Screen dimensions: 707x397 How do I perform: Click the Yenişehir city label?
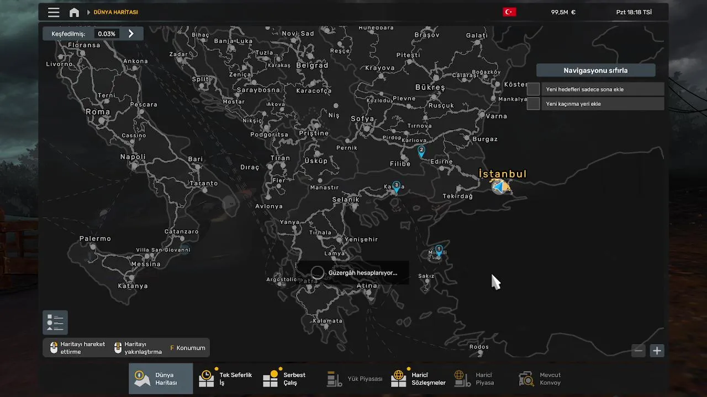click(x=361, y=239)
